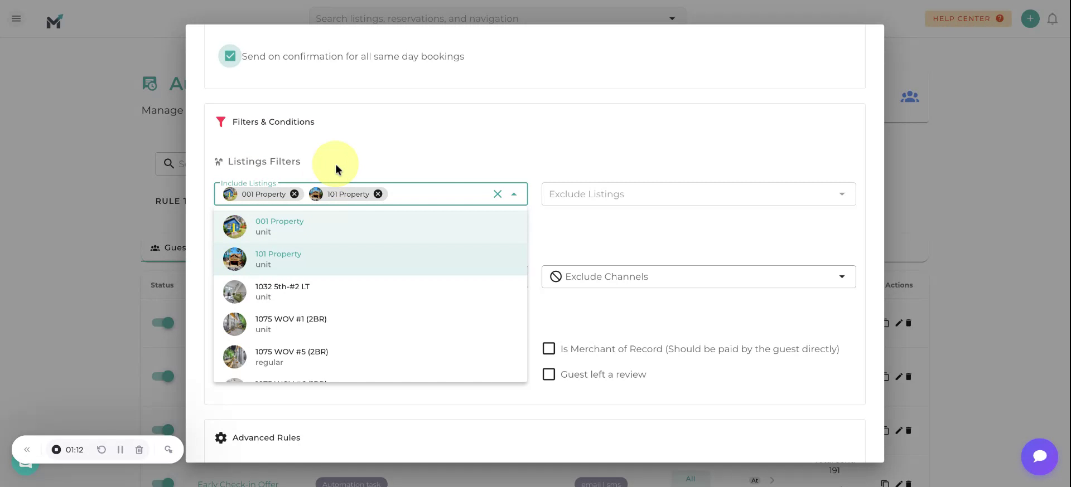1071x487 pixels.
Task: Delete the third automation row
Action: coord(908,430)
